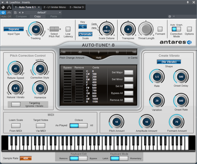Viewport: 197px width, 164px height.
Task: Enable the Formant button
Action: click(160, 29)
